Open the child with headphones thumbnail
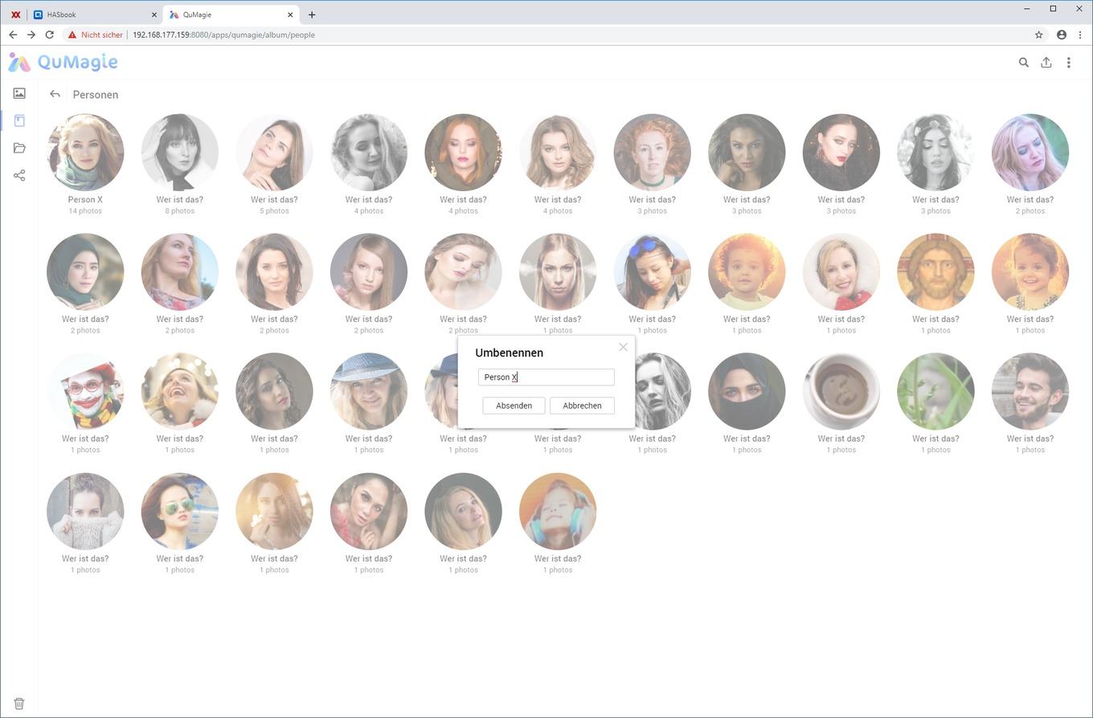Viewport: 1093px width, 718px height. click(558, 511)
